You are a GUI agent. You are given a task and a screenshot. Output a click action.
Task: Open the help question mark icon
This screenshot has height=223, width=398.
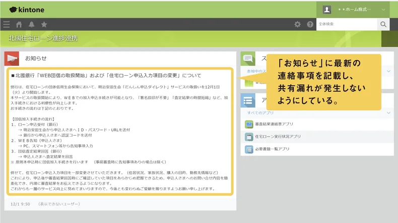click(310, 24)
